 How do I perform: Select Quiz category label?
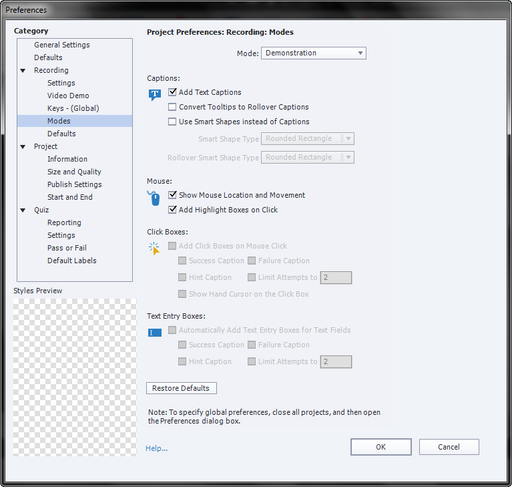[x=41, y=210]
